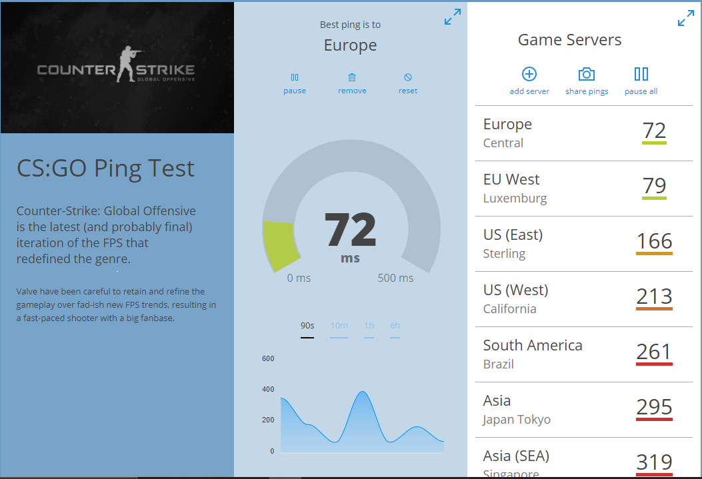Click the 72 ping value for Europe
702x479 pixels.
(654, 131)
